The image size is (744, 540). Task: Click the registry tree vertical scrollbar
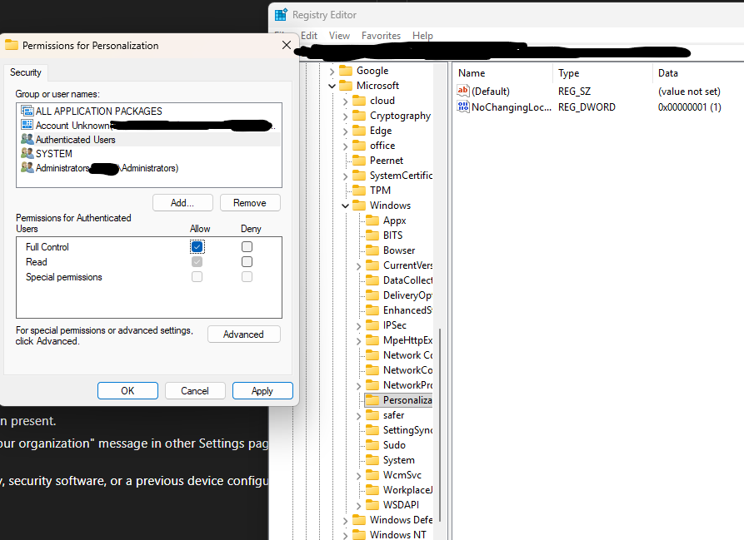[441, 424]
